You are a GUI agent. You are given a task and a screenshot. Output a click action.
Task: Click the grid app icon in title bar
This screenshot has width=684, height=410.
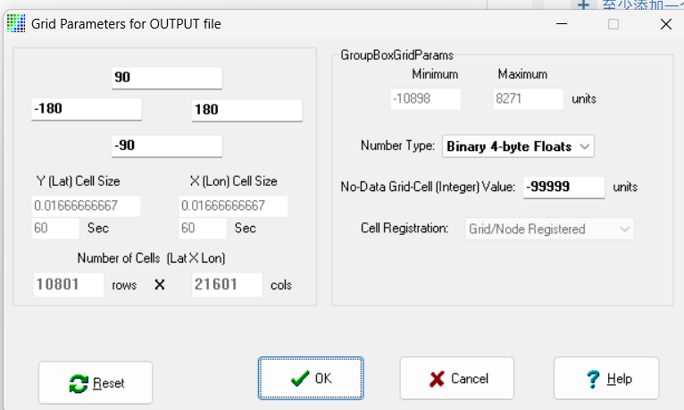coord(16,23)
